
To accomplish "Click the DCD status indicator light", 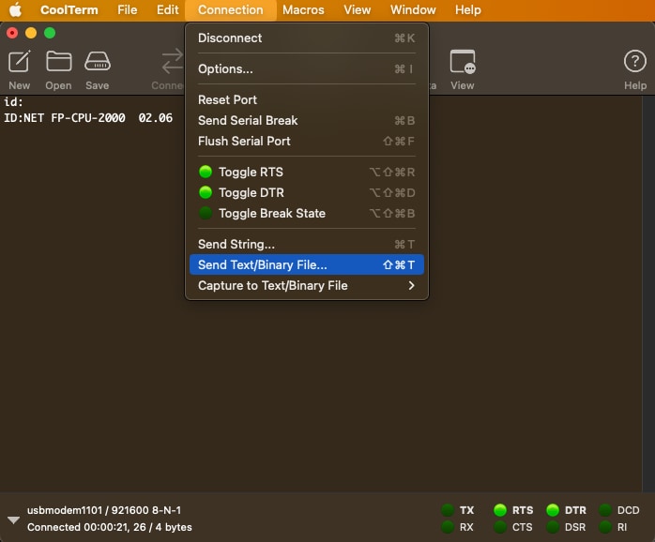I will tap(605, 510).
